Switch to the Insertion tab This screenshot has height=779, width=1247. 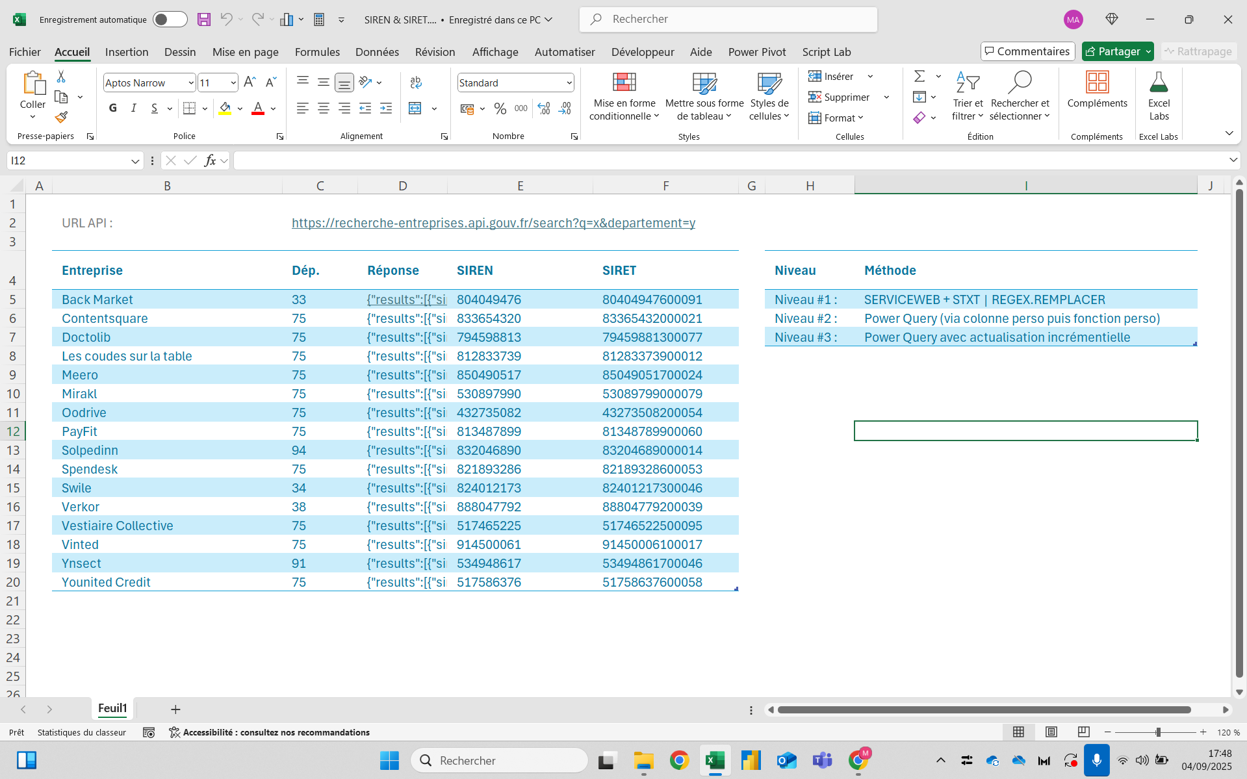127,52
